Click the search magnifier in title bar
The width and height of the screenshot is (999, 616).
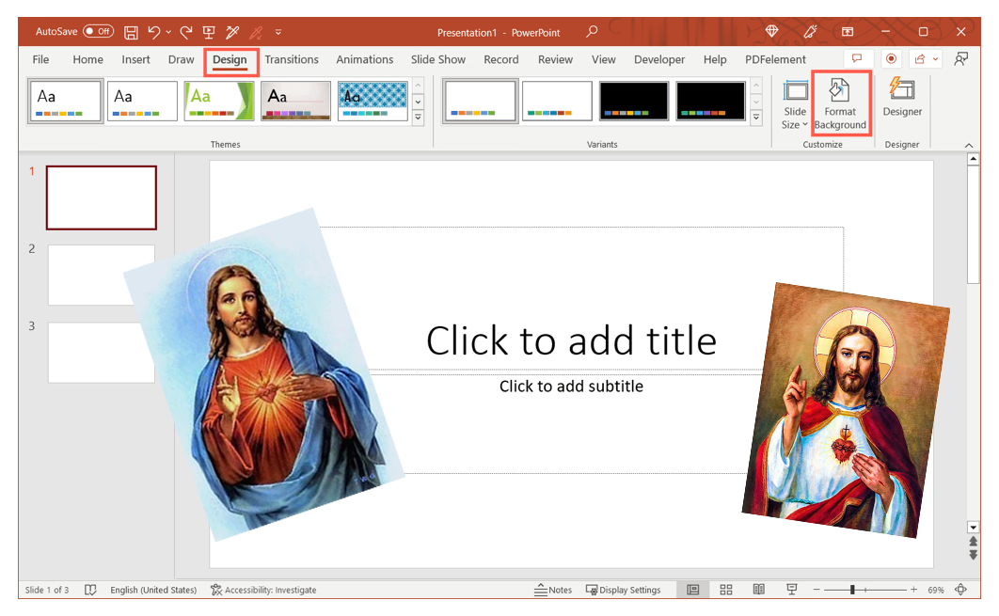pos(592,31)
